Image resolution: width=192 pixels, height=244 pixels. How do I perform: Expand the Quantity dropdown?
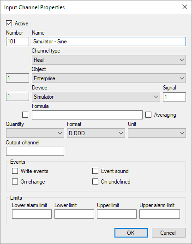pos(35,133)
